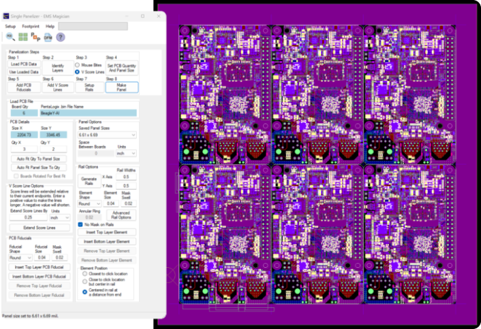The image size is (481, 329).
Task: Click the green panel grid icon
Action: click(x=23, y=37)
